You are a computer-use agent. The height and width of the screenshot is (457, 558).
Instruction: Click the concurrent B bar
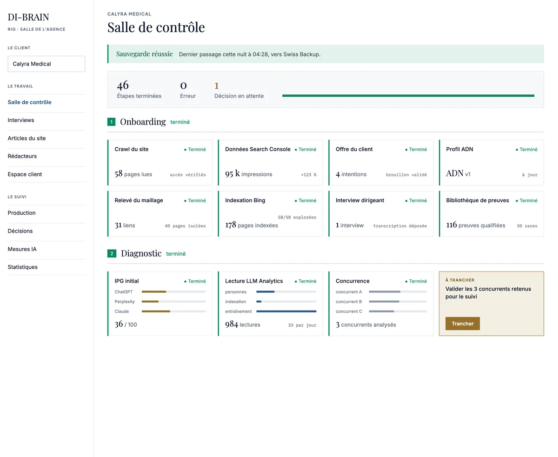point(398,302)
